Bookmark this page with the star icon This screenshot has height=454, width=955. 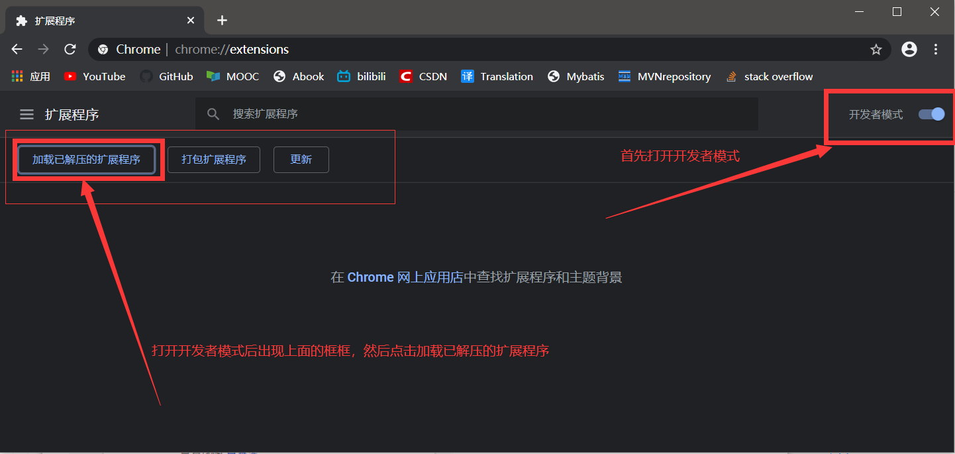coord(876,49)
